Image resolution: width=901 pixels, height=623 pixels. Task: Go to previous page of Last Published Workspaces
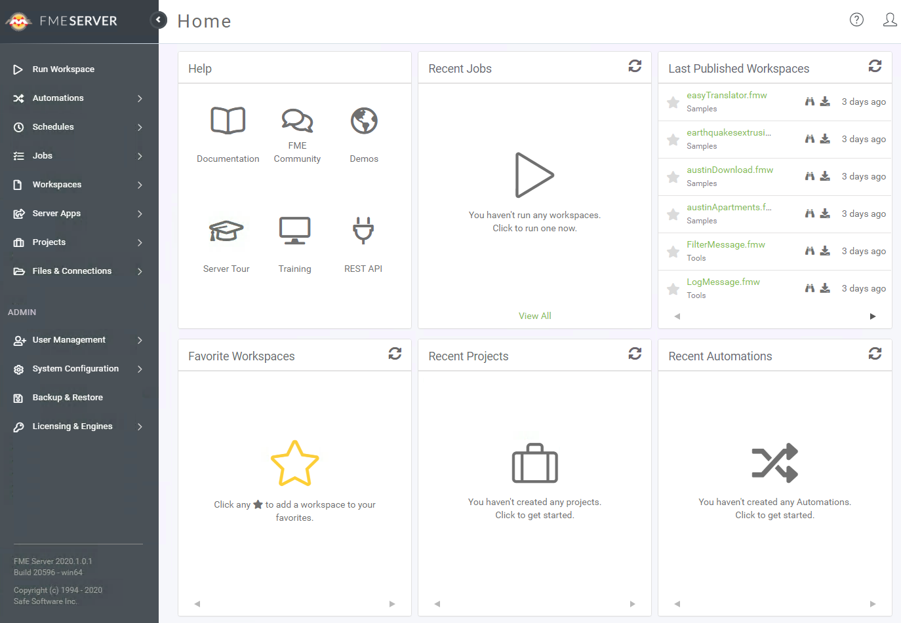(x=677, y=316)
